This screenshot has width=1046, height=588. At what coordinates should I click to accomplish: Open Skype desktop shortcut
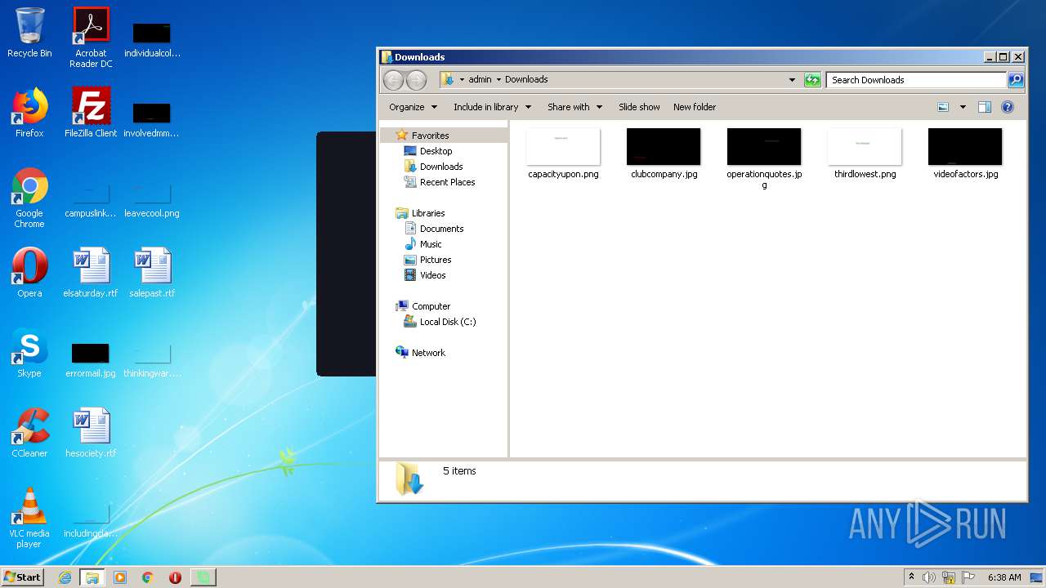[x=29, y=353]
